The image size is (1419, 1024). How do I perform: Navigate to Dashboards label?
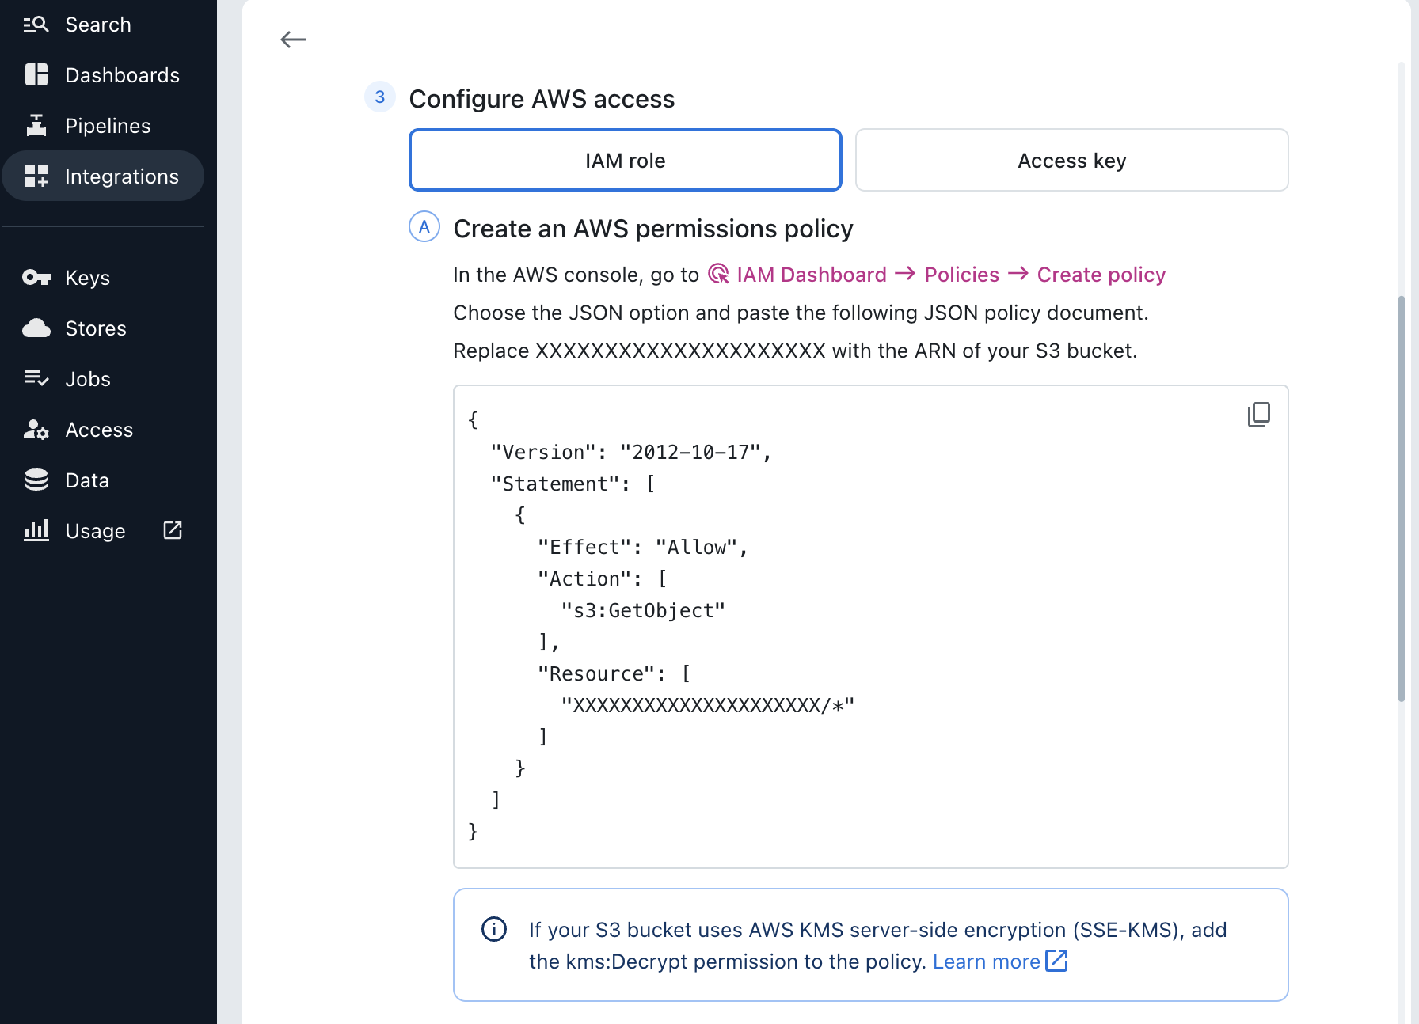pos(123,75)
